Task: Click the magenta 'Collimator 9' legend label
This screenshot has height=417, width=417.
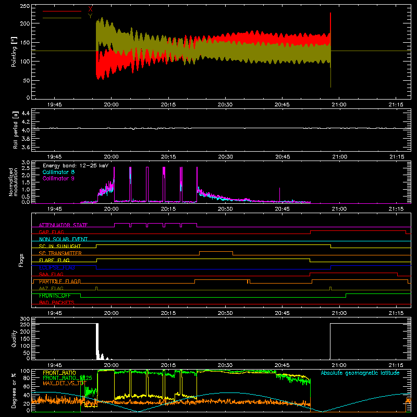Action: (58, 178)
